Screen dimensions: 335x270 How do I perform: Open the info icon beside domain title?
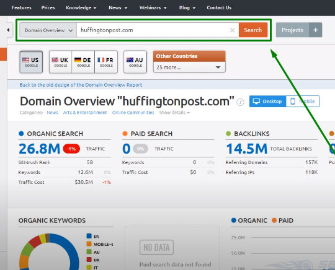click(x=240, y=102)
